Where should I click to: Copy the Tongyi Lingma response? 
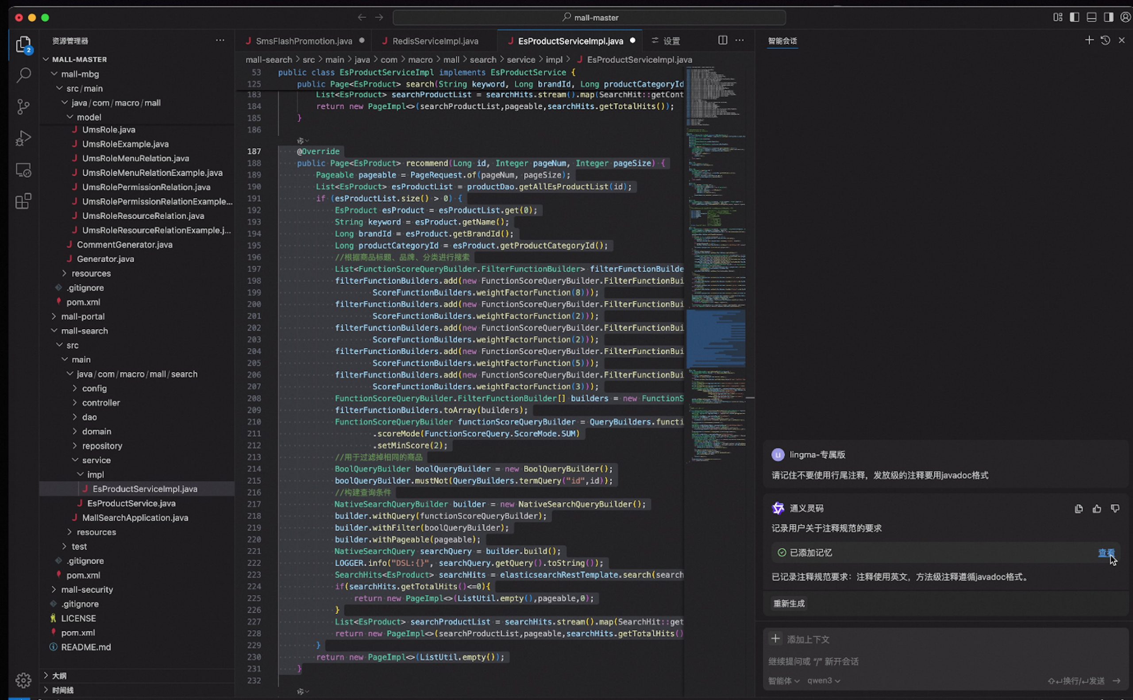(1079, 509)
